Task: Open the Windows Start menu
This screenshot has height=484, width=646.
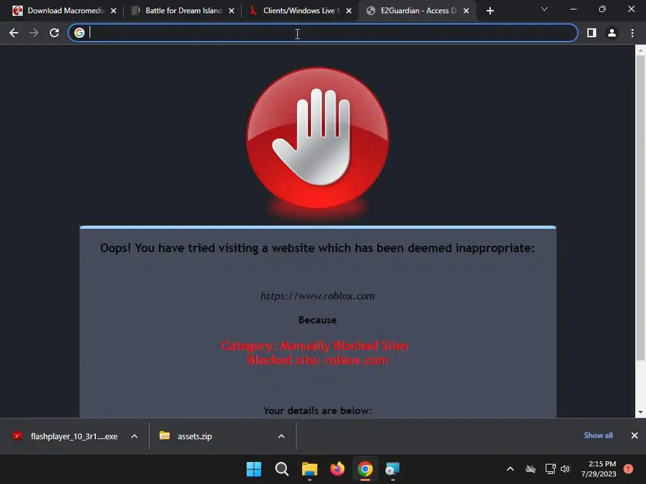Action: pyautogui.click(x=254, y=469)
